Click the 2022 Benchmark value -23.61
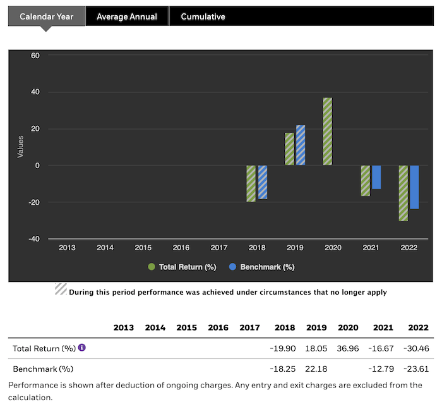 418,369
